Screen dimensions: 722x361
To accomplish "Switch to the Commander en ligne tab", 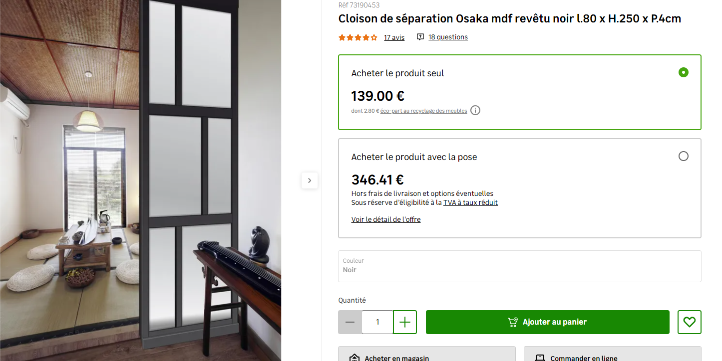I will (x=612, y=355).
